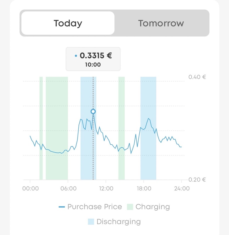Click the 12:00 x-axis label
The height and width of the screenshot is (235, 229).
coord(106,189)
